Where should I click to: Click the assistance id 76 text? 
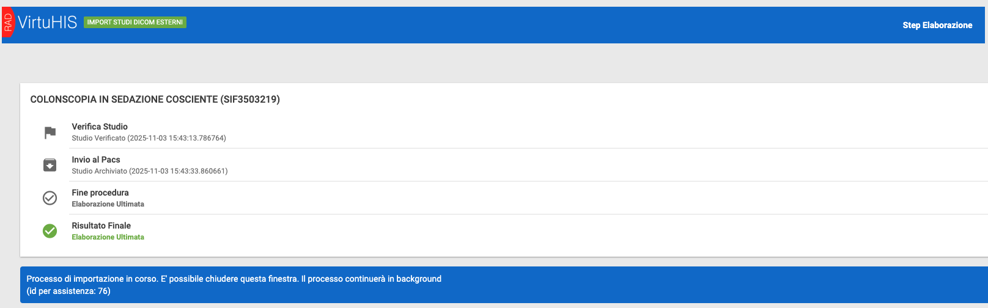[68, 291]
